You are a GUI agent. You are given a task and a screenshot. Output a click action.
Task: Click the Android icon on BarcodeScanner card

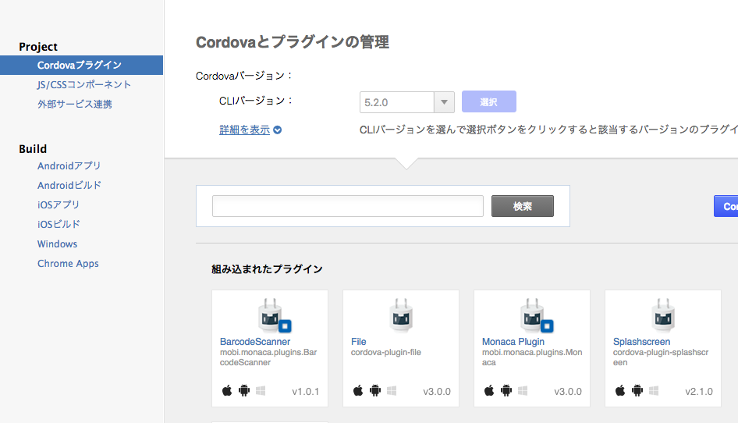pyautogui.click(x=244, y=390)
